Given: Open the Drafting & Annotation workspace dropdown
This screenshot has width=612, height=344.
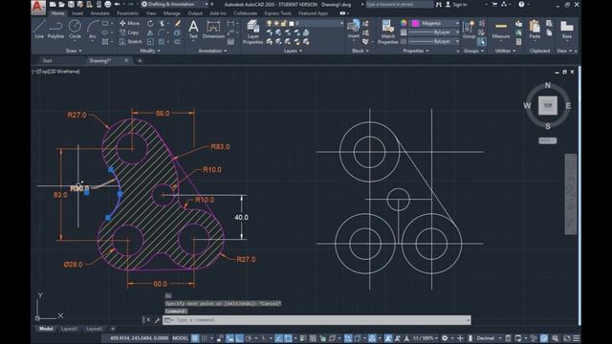Looking at the screenshot, I should [175, 4].
